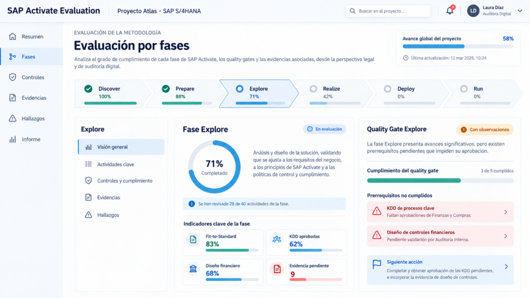Click the Controles y cumplimiento shield icon
The image size is (530, 298).
(x=89, y=181)
